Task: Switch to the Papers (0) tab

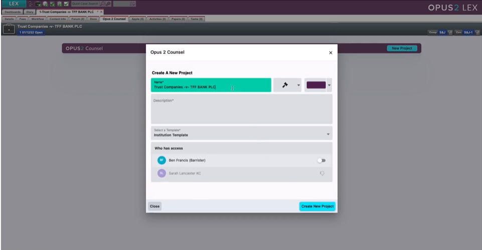Action: pos(178,19)
